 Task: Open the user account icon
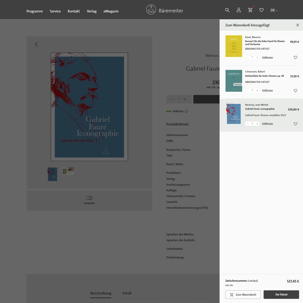(239, 10)
